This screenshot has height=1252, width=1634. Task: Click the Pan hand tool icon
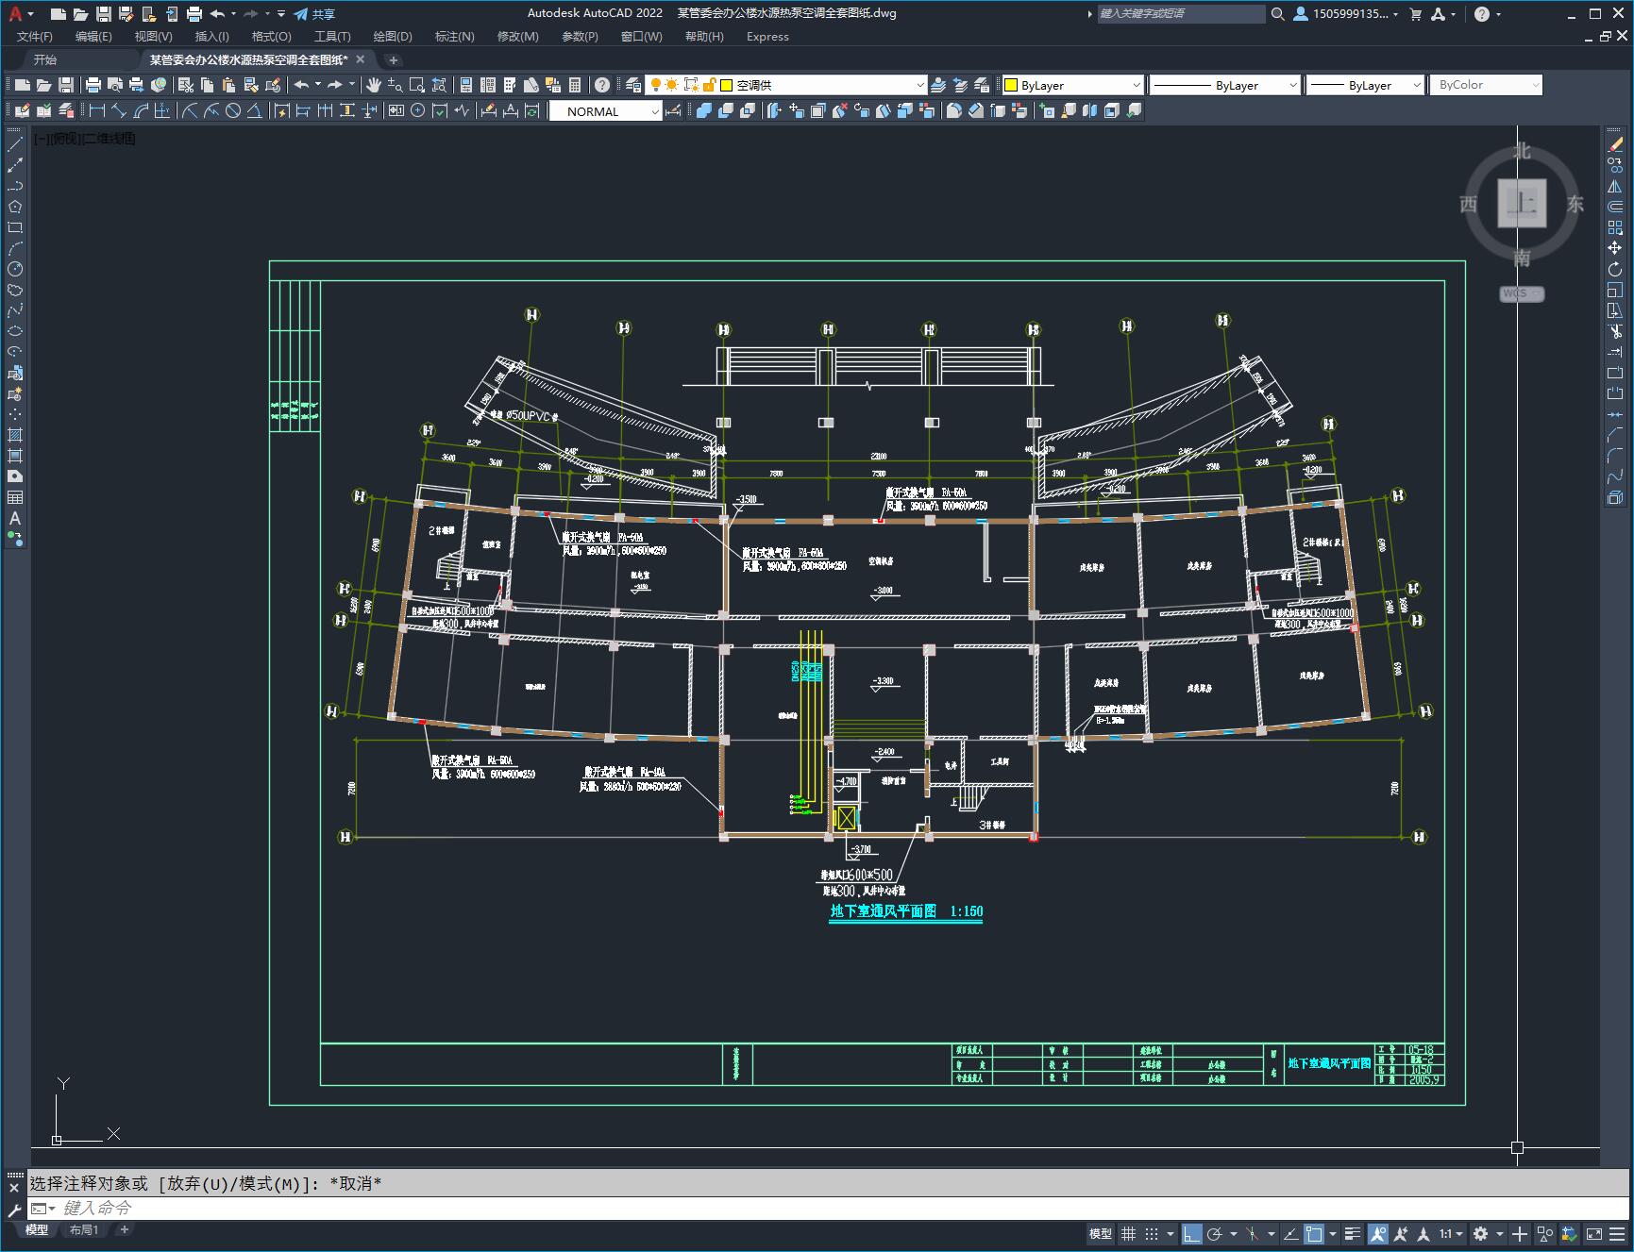[374, 85]
